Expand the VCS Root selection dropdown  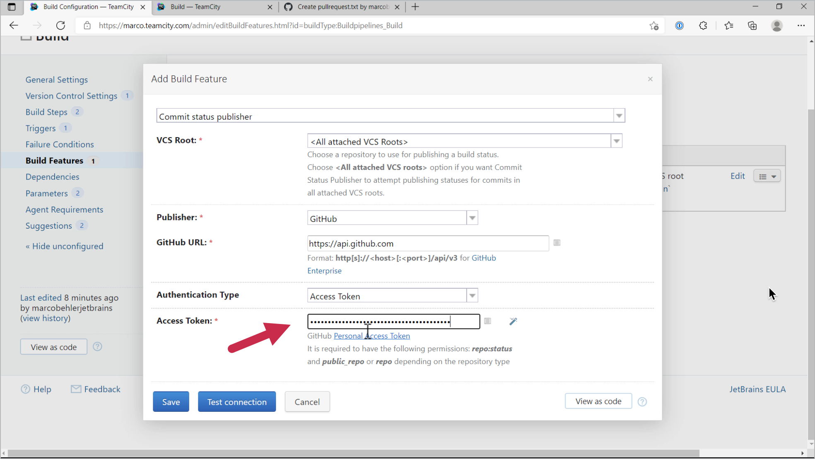click(616, 141)
